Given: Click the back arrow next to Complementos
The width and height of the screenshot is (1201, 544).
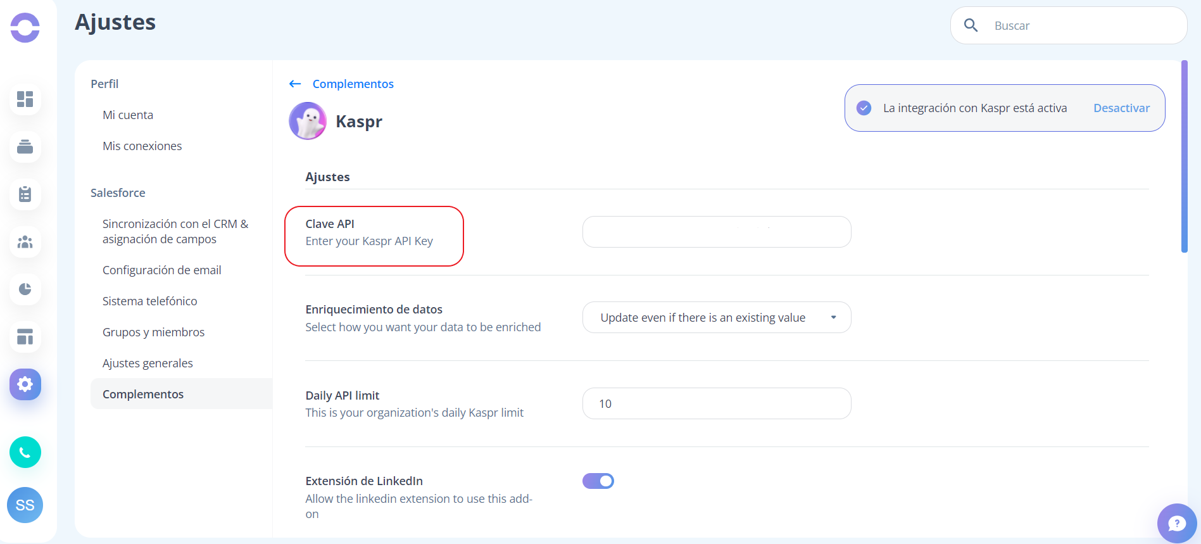Looking at the screenshot, I should pos(295,84).
